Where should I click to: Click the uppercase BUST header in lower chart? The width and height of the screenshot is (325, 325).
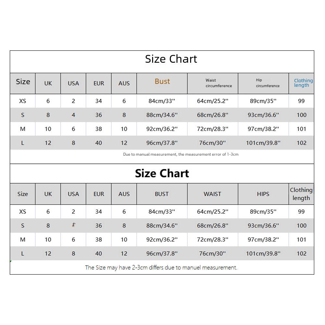tap(162, 194)
